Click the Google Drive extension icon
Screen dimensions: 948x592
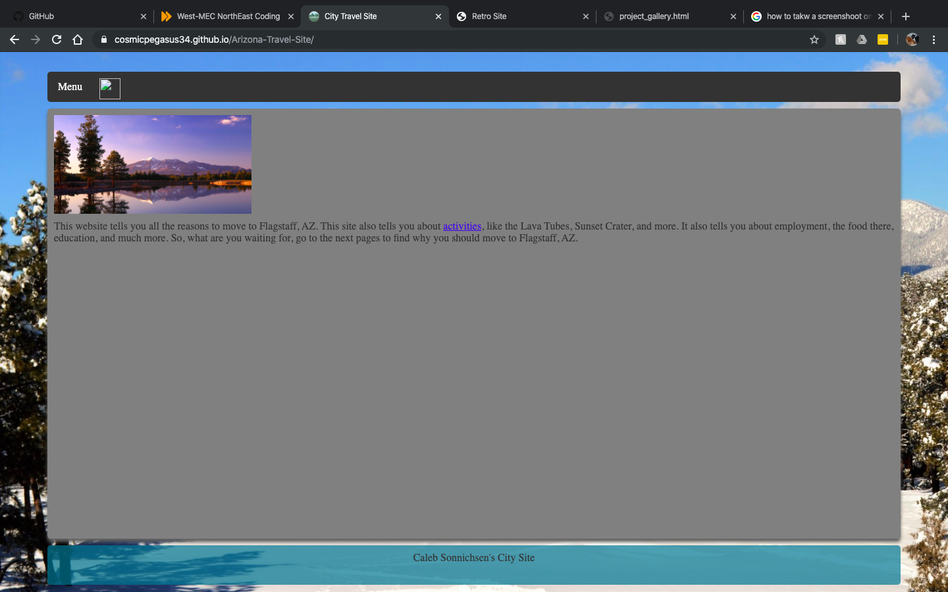pyautogui.click(x=862, y=39)
